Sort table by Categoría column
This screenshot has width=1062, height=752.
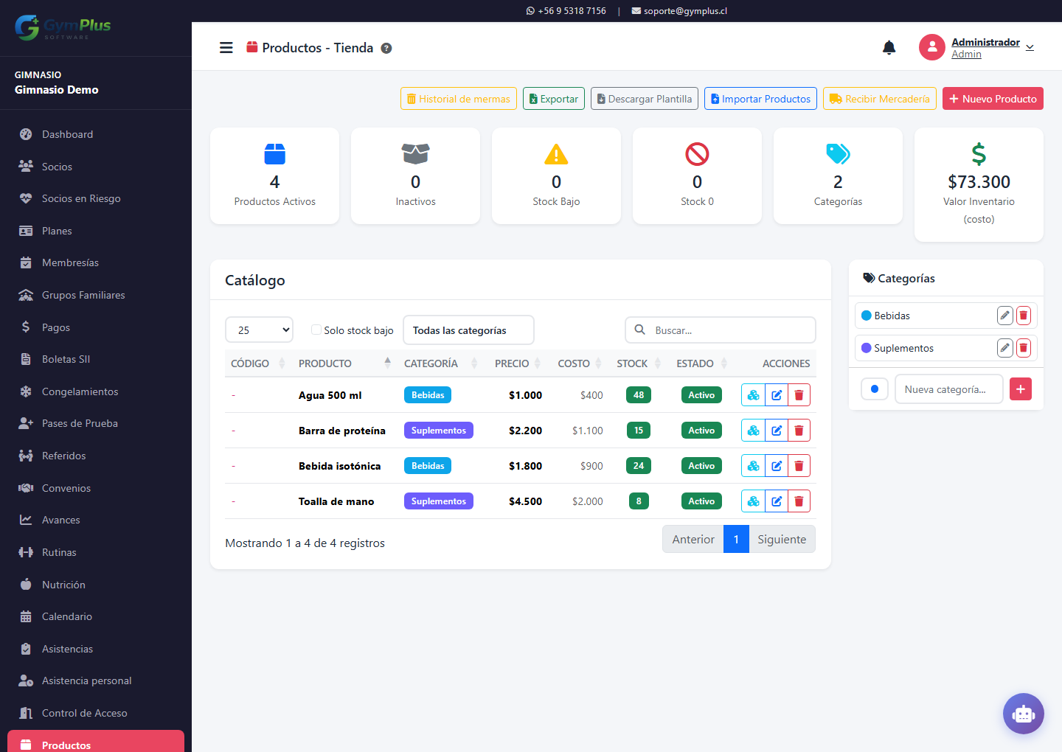tap(440, 363)
